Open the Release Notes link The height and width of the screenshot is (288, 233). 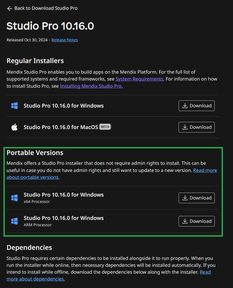click(x=64, y=40)
